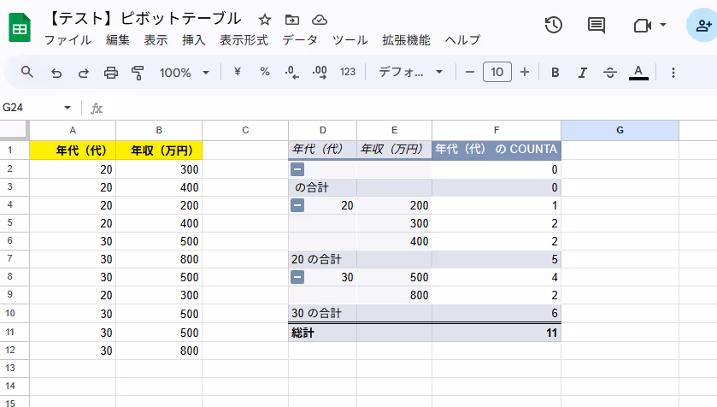Select cell B7 containing 800
This screenshot has height=407, width=717.
tap(159, 259)
